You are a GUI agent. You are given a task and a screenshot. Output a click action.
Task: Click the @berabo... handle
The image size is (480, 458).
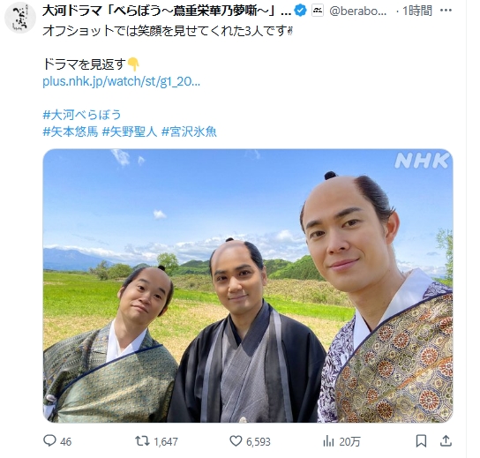pyautogui.click(x=358, y=11)
